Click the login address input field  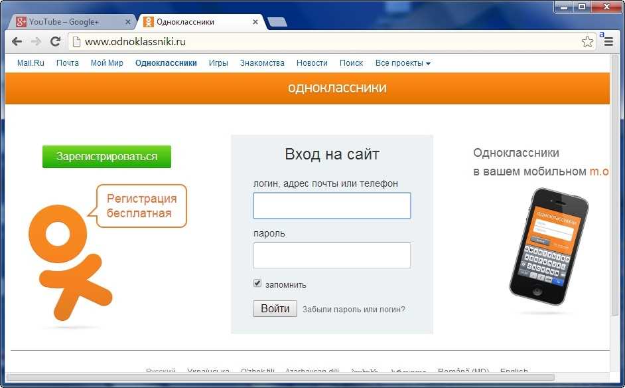[331, 206]
